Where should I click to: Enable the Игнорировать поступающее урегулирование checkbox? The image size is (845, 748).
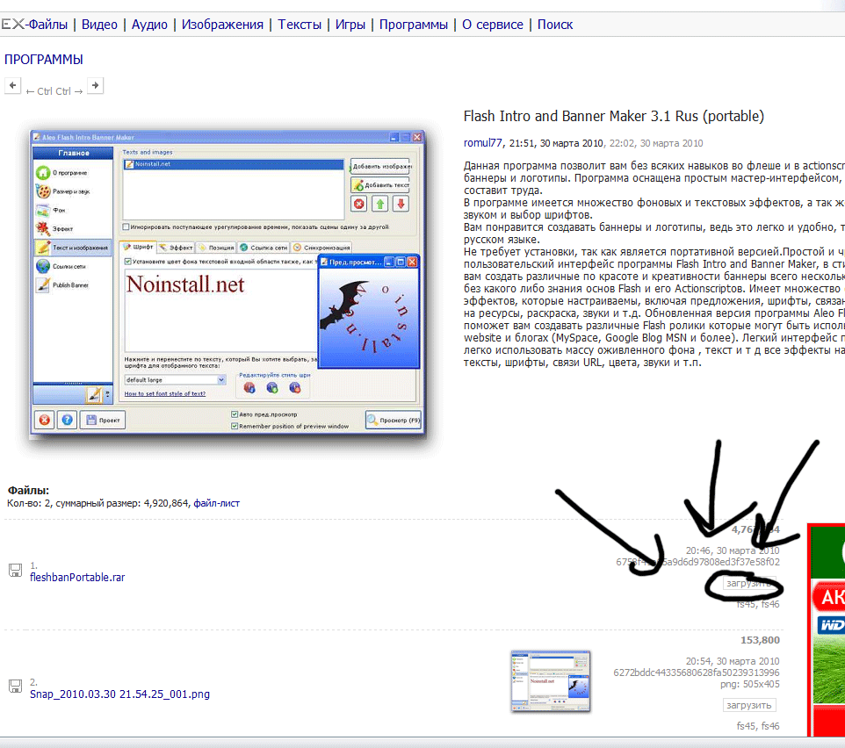(x=126, y=226)
